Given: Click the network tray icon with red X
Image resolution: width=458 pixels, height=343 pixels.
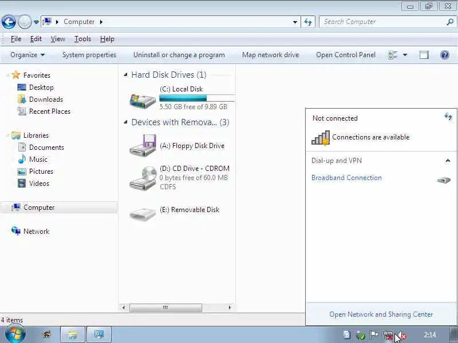Looking at the screenshot, I should point(388,335).
